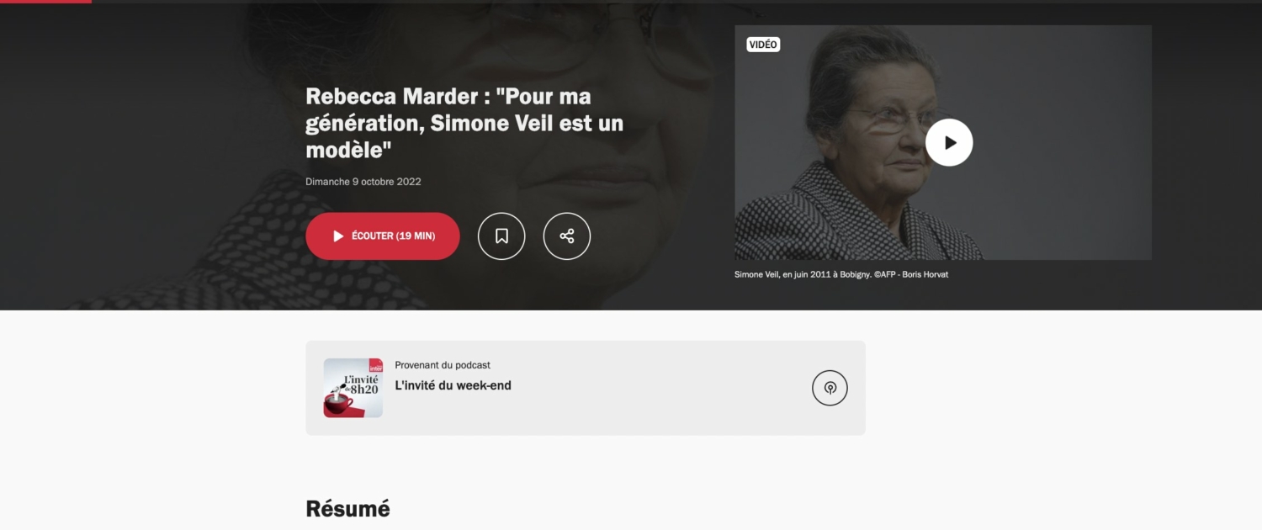Screen dimensions: 1262x530
Task: Click the ÉCOUTER (19 MIN) button
Action: (383, 236)
